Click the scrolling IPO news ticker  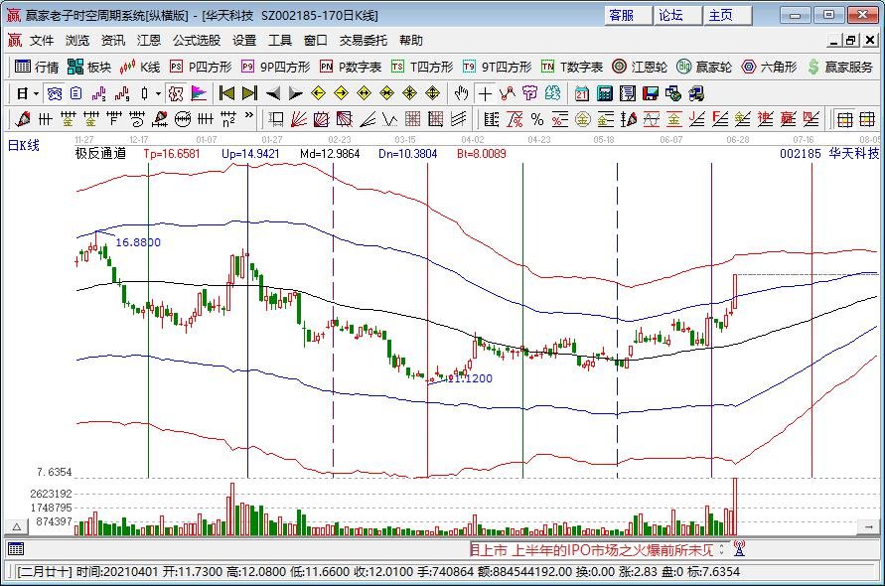pos(592,549)
